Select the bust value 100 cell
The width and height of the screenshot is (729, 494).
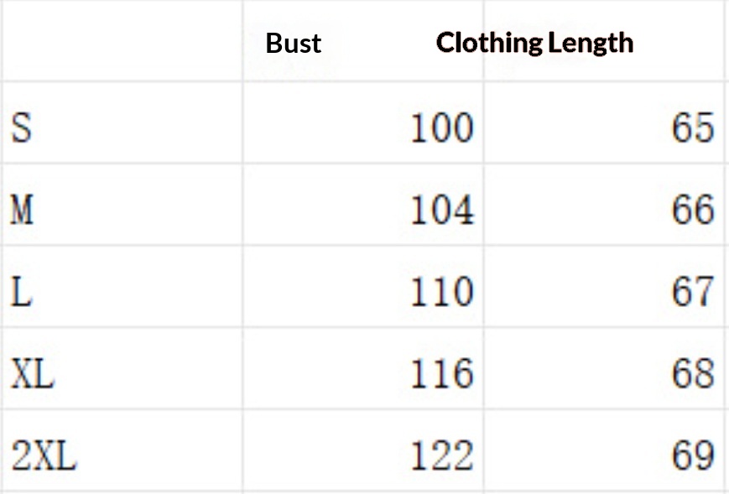pyautogui.click(x=363, y=123)
